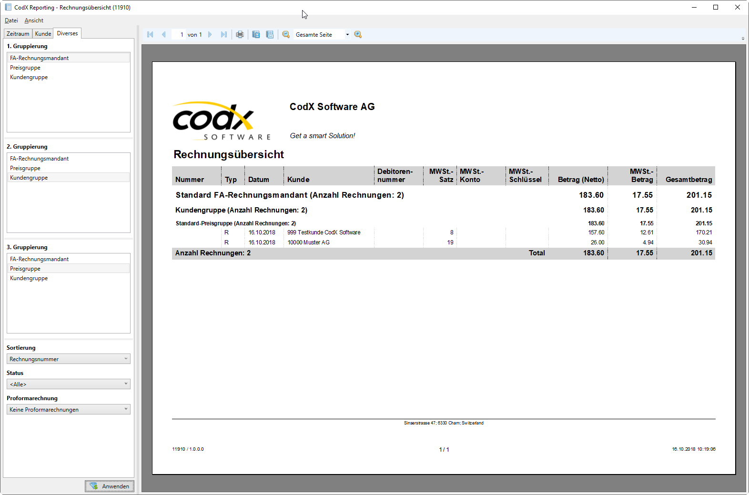Viewport: 749px width, 495px height.
Task: Open the Gesamte Seite zoom dropdown
Action: click(347, 34)
